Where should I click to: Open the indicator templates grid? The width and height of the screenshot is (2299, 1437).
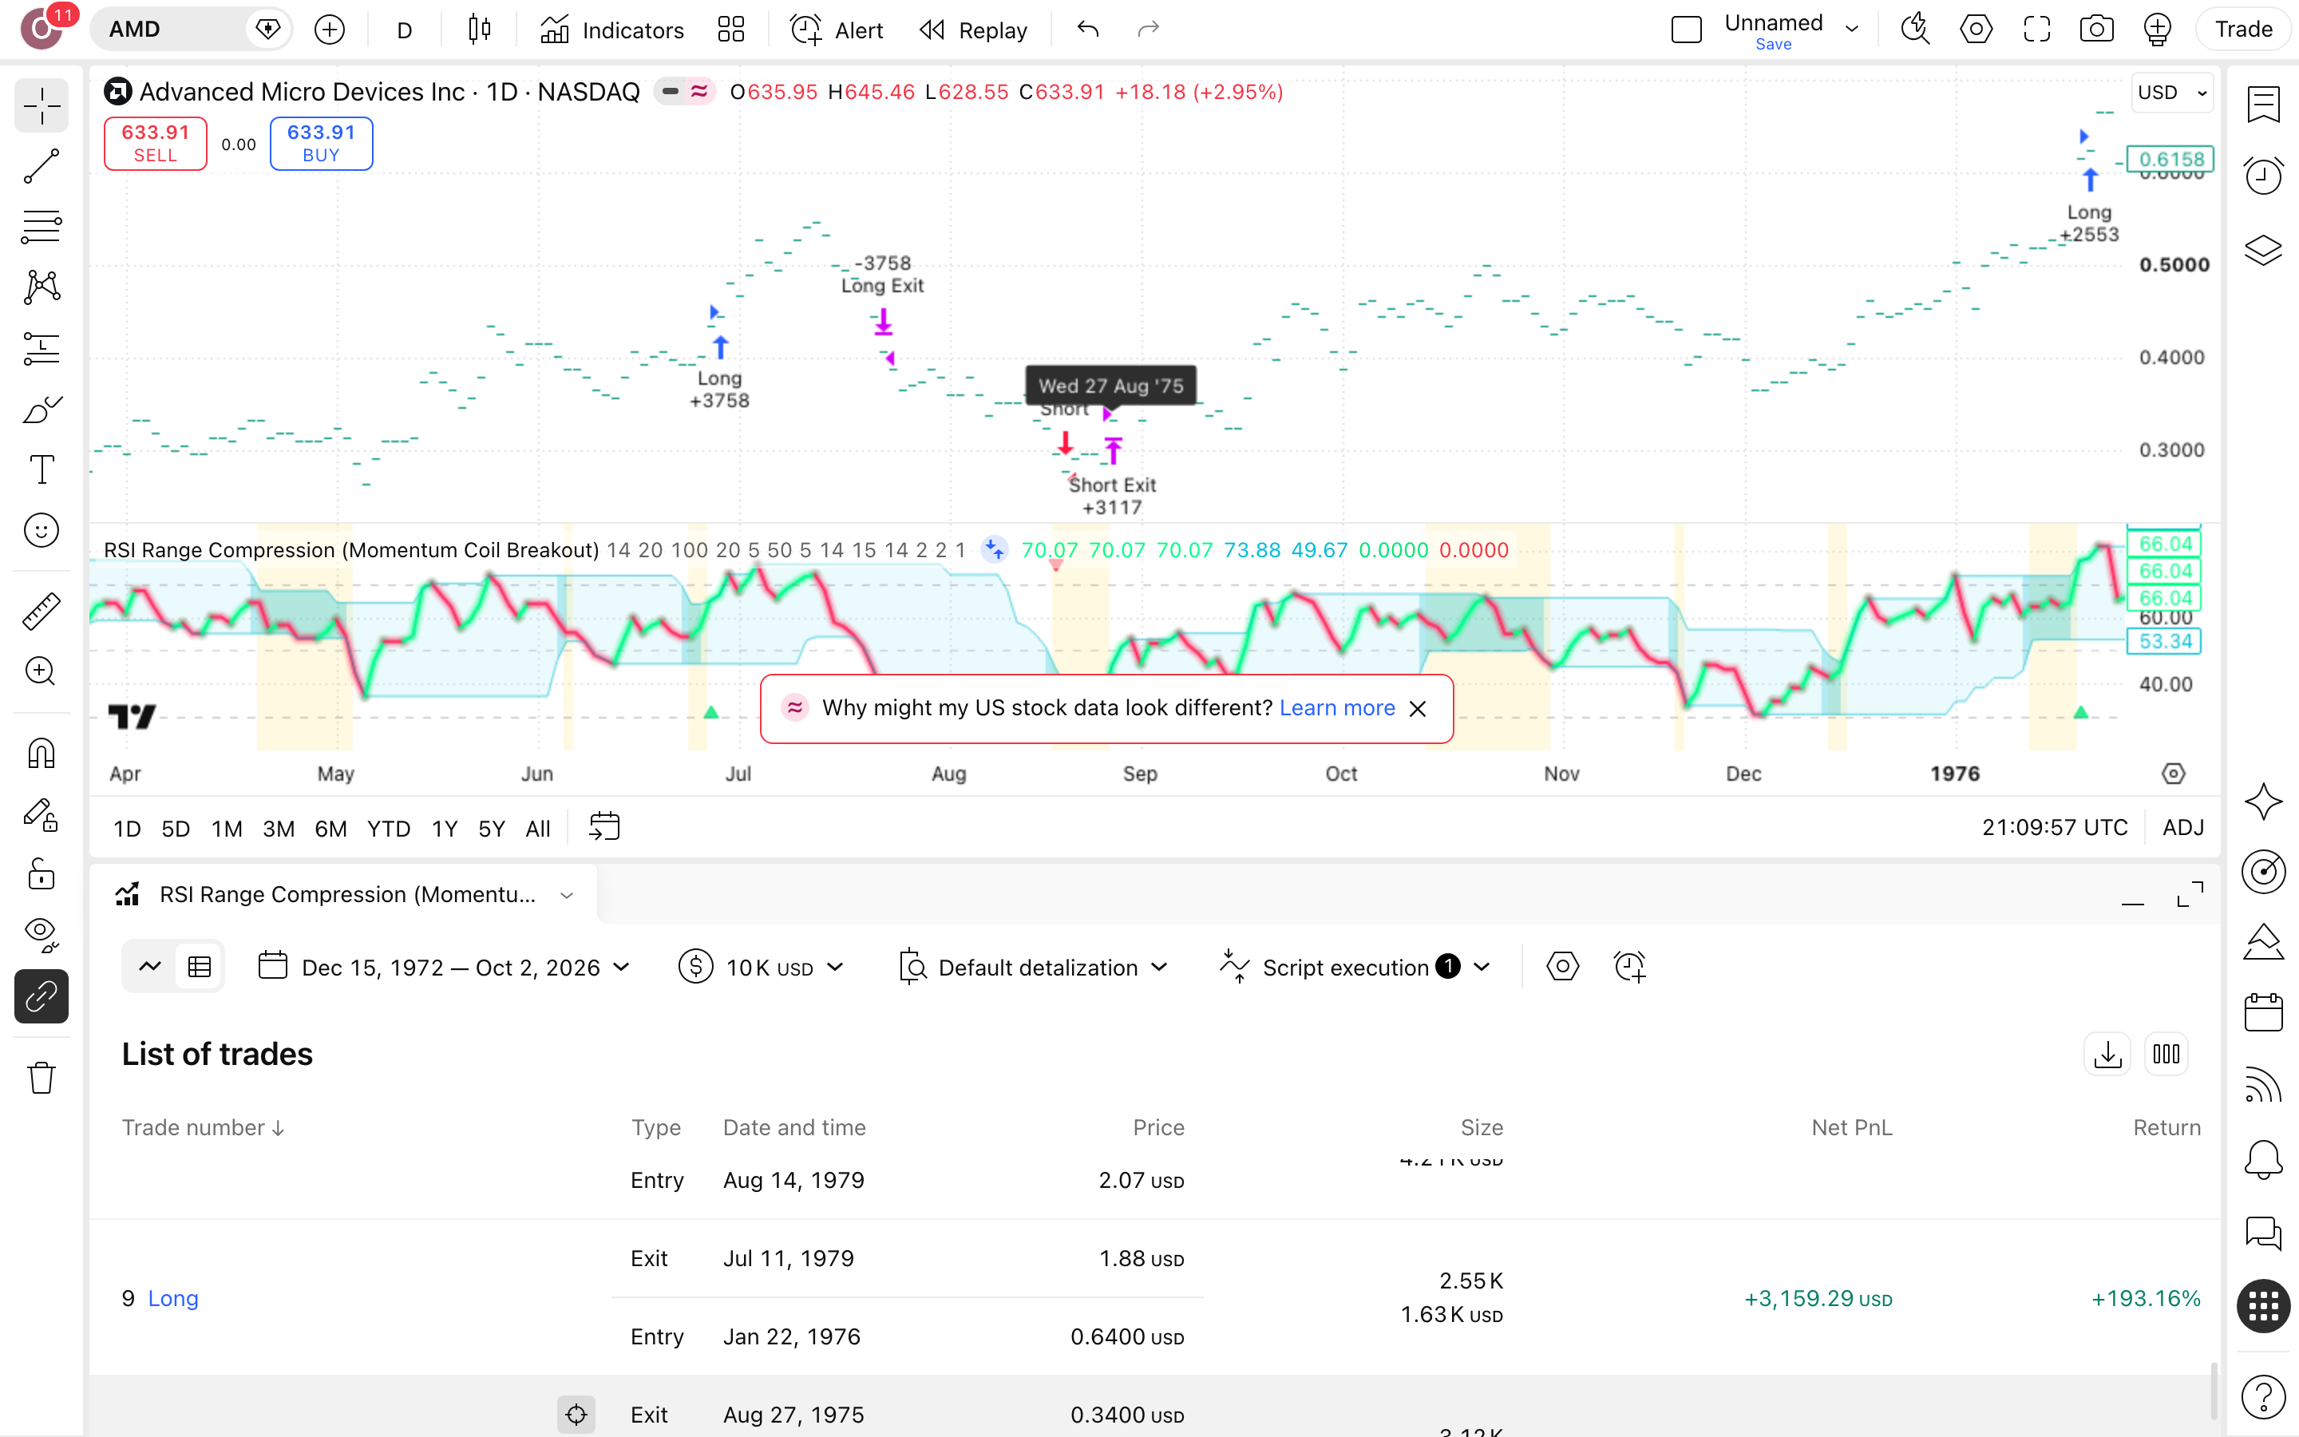730,30
